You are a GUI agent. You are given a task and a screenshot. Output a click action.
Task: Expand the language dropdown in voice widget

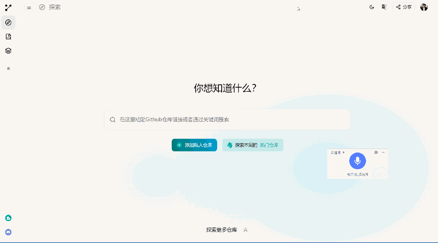pos(338,153)
